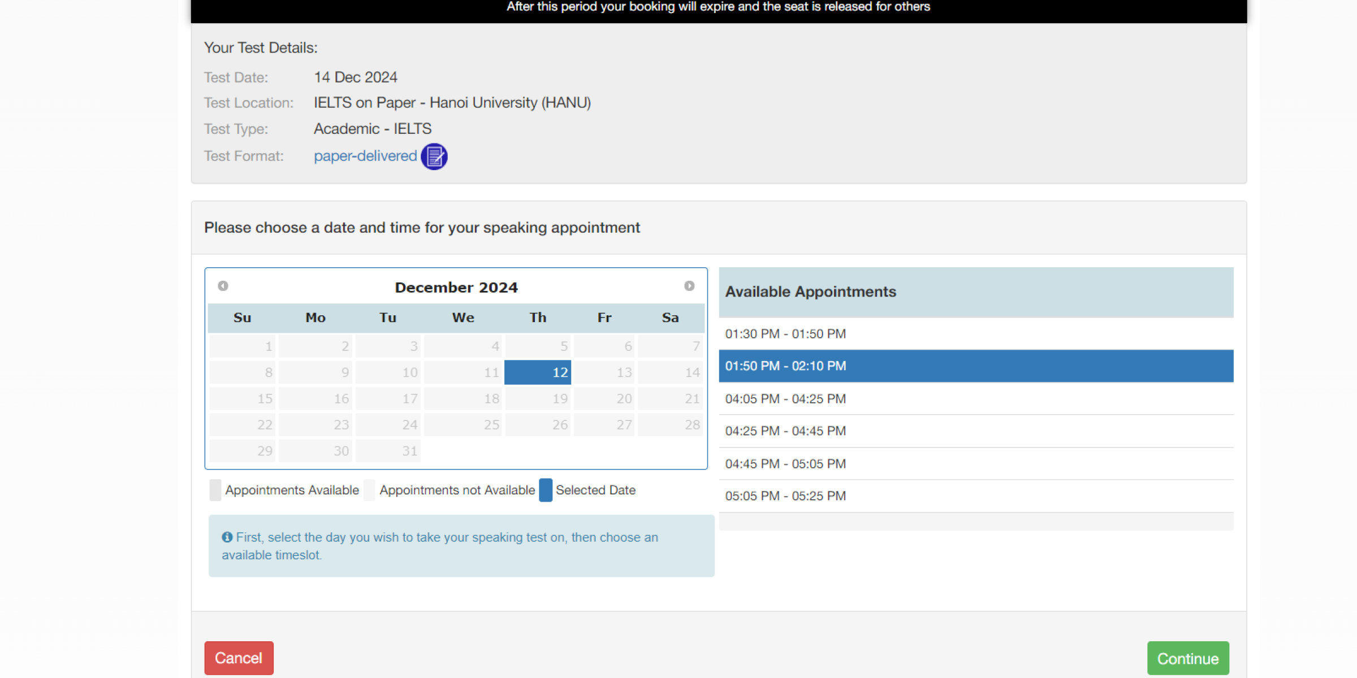The width and height of the screenshot is (1357, 678).
Task: Continue to the next step
Action: click(x=1188, y=658)
